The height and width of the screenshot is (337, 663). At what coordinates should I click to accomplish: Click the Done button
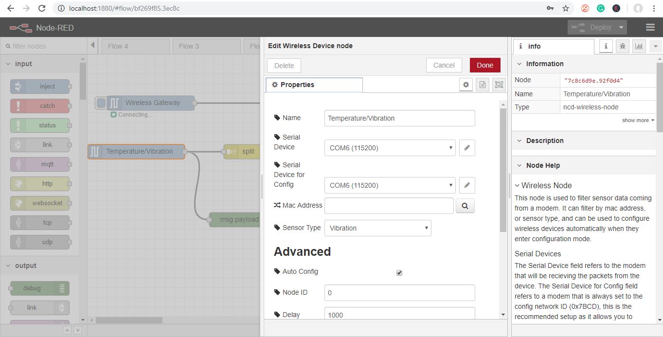point(485,65)
